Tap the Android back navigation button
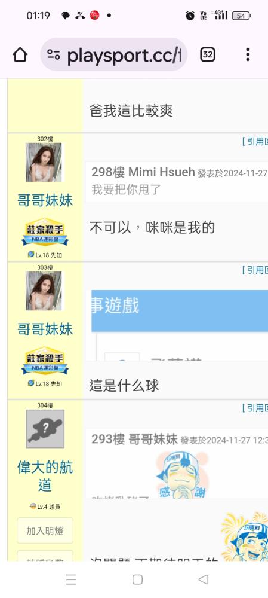Viewport: 268px width, 598px height. click(x=204, y=579)
